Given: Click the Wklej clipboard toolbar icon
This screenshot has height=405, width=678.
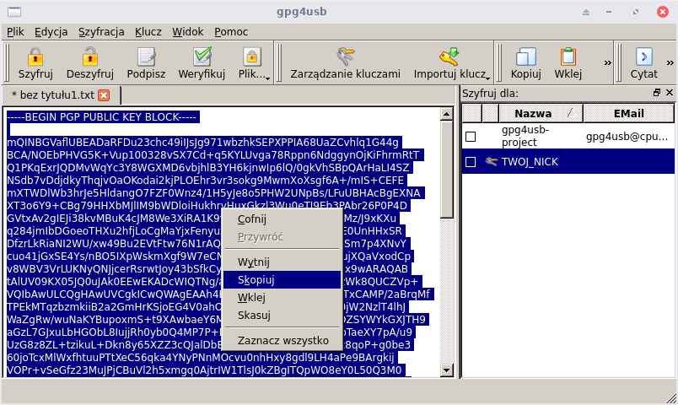Looking at the screenshot, I should click(x=568, y=57).
